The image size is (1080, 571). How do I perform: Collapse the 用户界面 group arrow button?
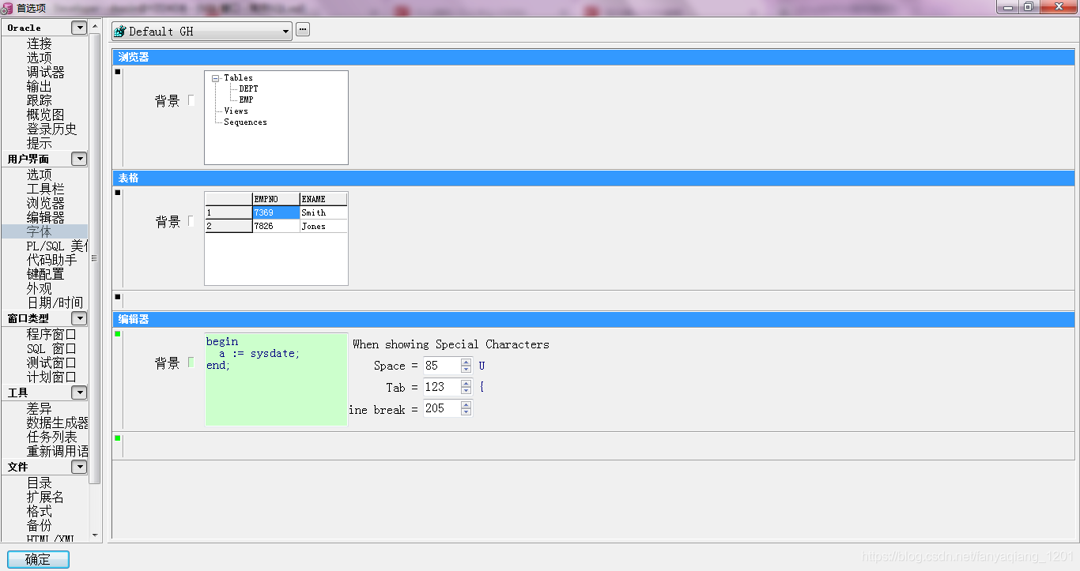tap(79, 159)
